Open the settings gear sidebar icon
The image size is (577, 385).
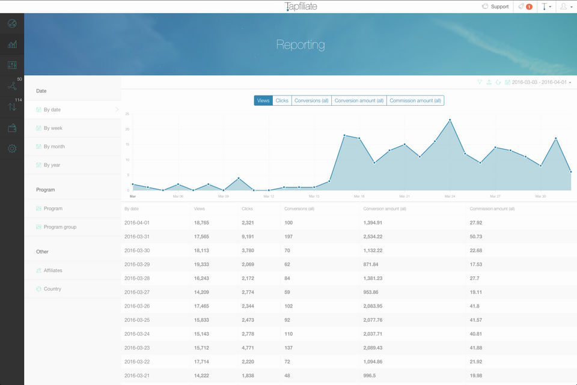tap(12, 148)
